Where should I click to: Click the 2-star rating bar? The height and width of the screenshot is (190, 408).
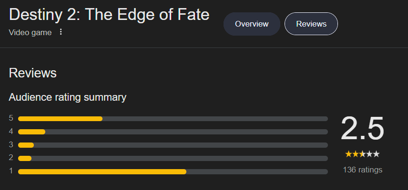click(x=173, y=158)
